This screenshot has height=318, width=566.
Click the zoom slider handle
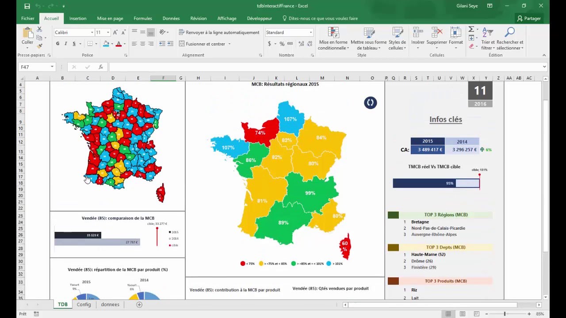pyautogui.click(x=505, y=314)
